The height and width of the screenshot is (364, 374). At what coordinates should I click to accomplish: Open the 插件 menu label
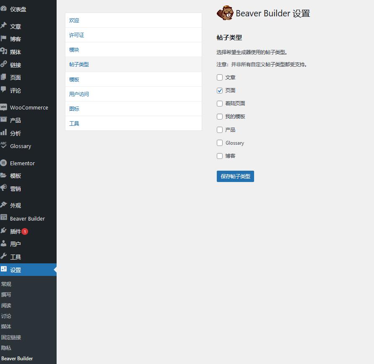pos(16,231)
